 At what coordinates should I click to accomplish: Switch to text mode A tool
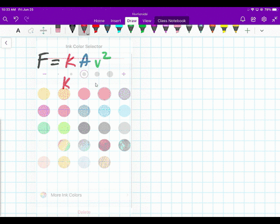[x=18, y=31]
